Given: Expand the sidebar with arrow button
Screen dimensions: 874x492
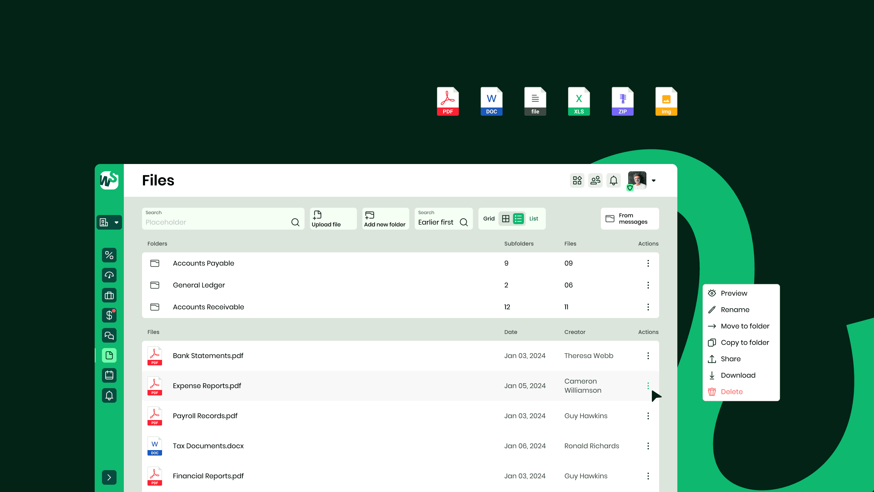Looking at the screenshot, I should (109, 477).
